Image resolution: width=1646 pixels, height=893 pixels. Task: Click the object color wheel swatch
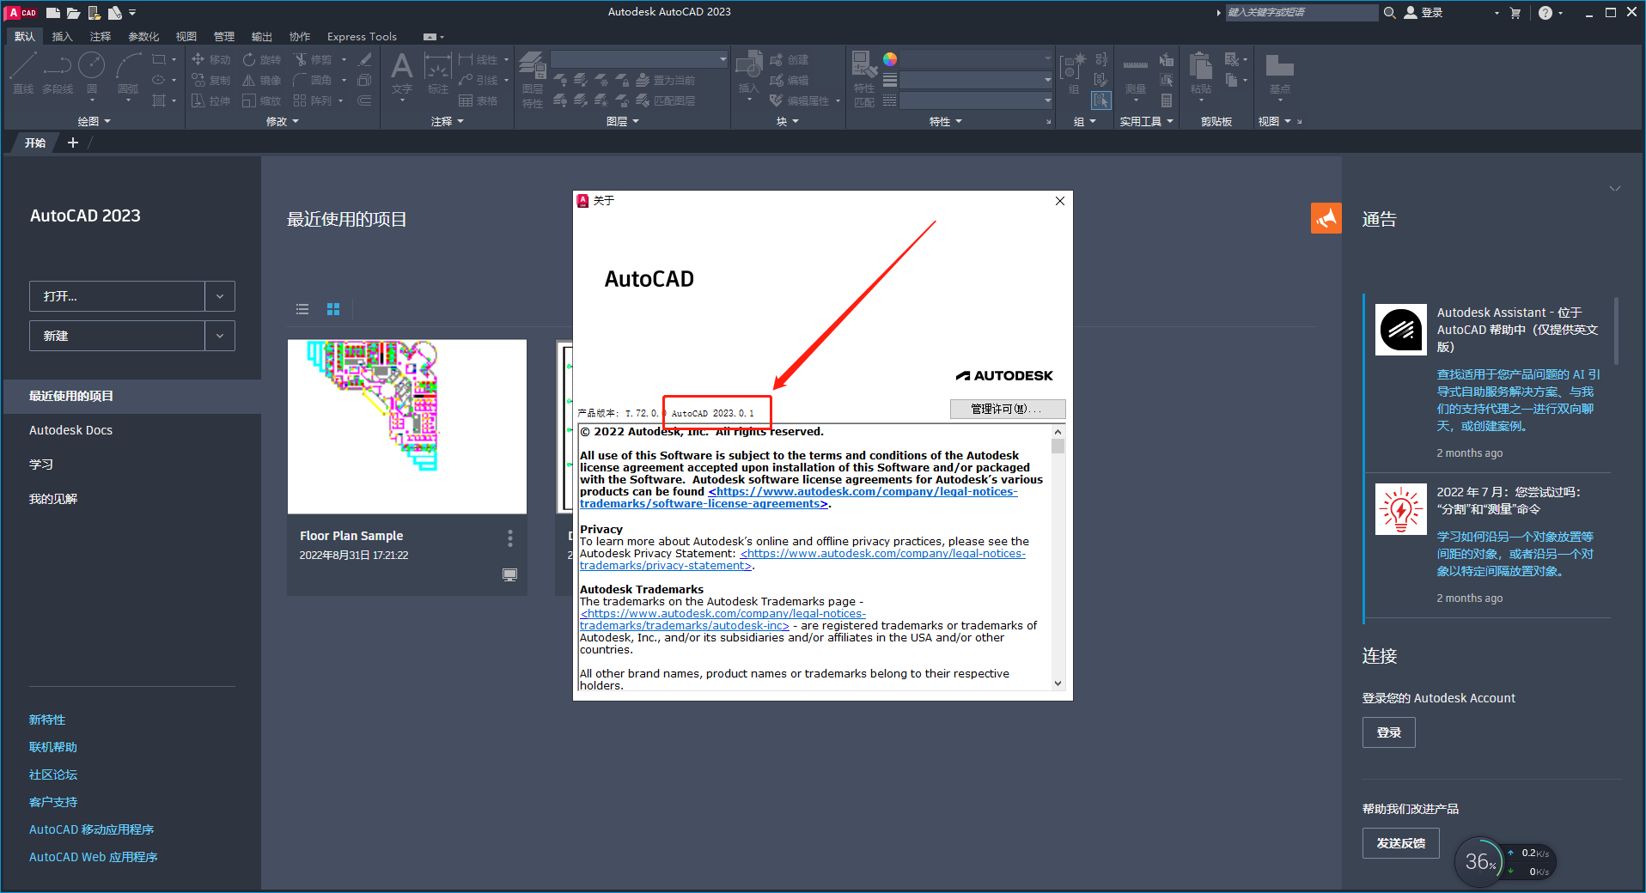pos(890,58)
